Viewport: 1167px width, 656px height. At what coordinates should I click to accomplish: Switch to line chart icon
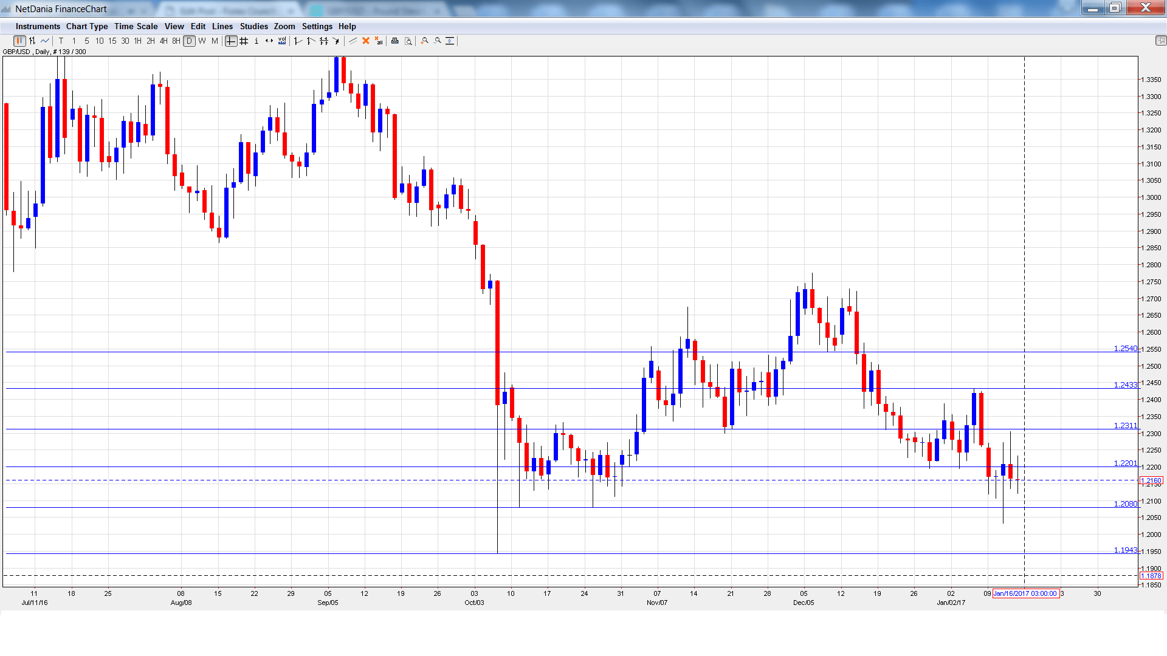45,41
